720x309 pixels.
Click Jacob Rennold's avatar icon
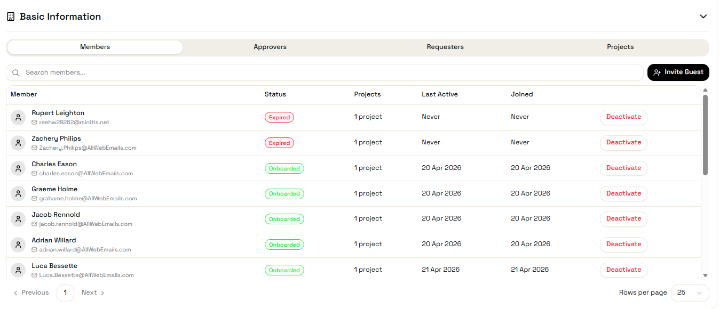(18, 219)
